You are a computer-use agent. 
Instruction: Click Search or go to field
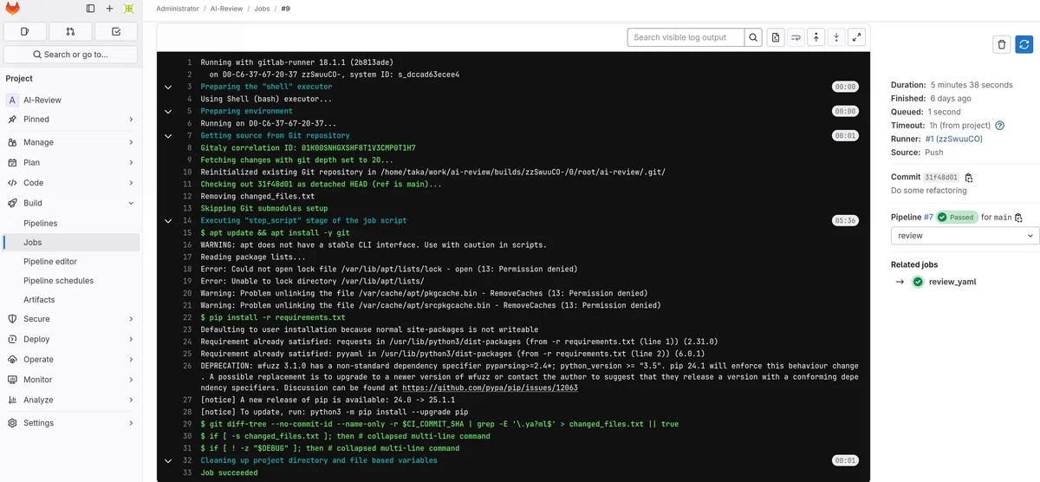tap(71, 55)
